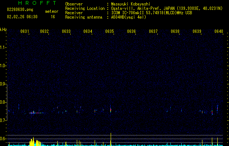Viewport: 229px width, 146px height.
Task: Click the meteor label above the count
Action: tap(52, 11)
